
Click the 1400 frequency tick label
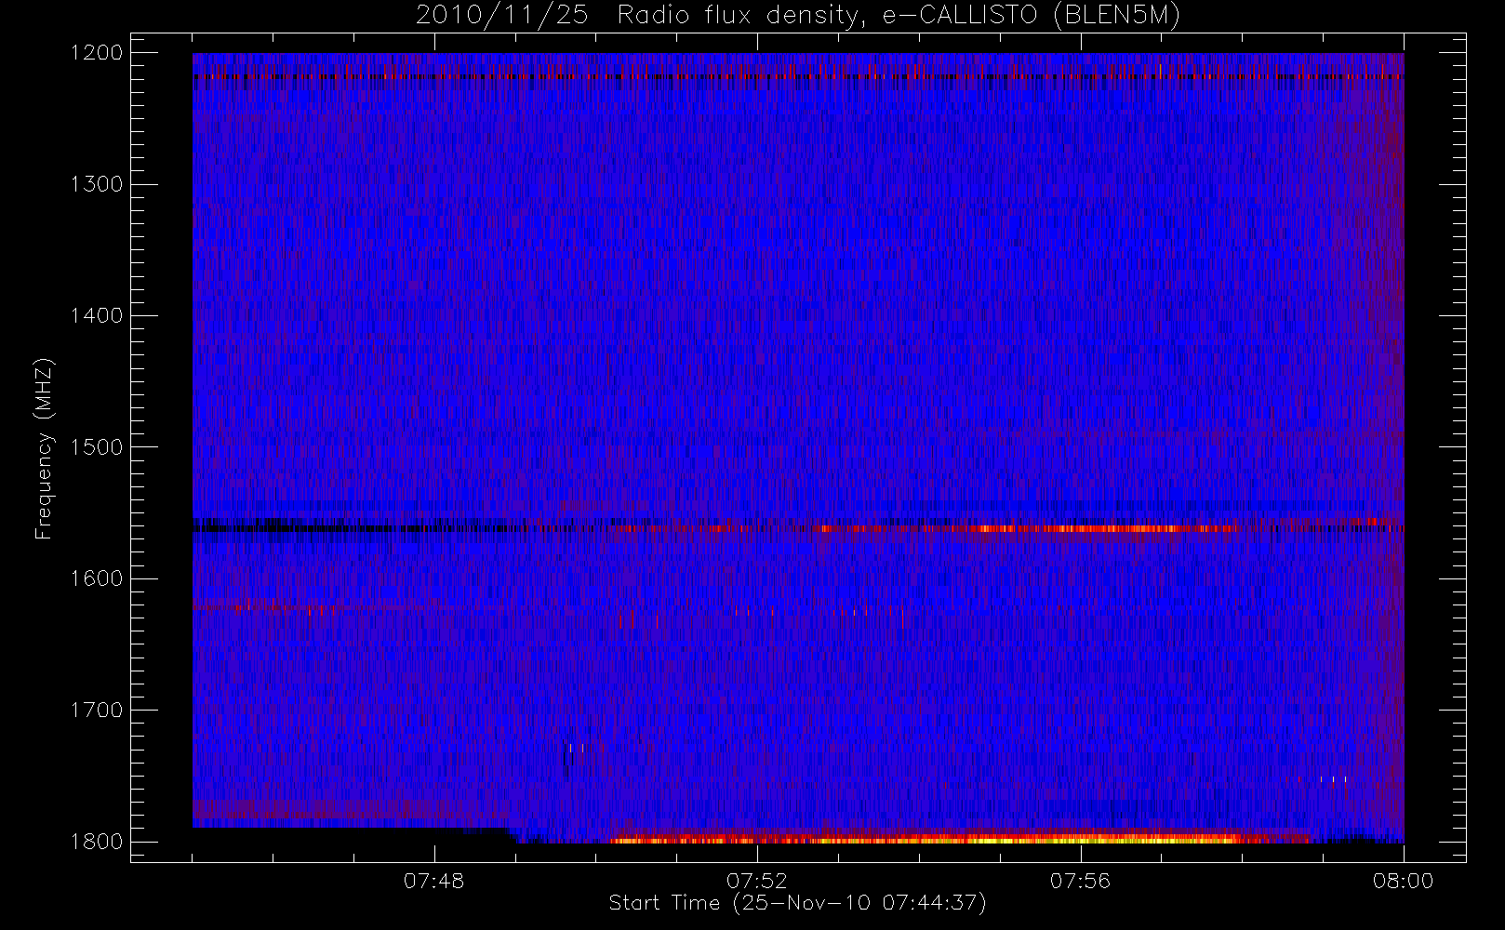coord(97,315)
